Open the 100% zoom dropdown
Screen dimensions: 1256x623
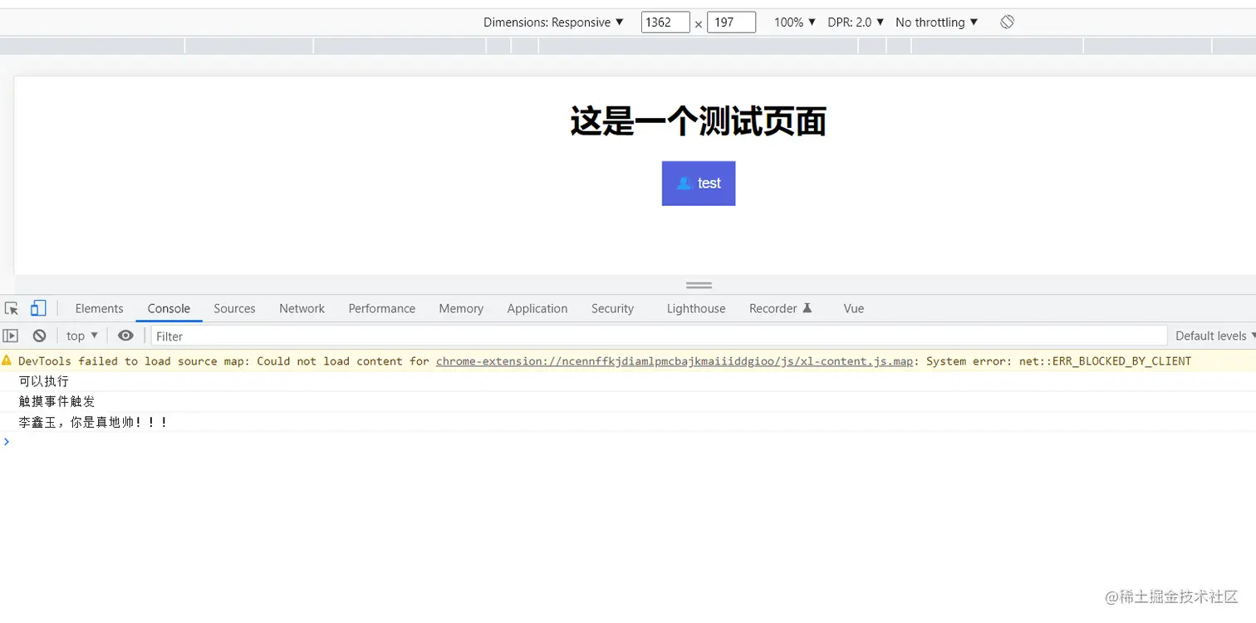click(795, 22)
